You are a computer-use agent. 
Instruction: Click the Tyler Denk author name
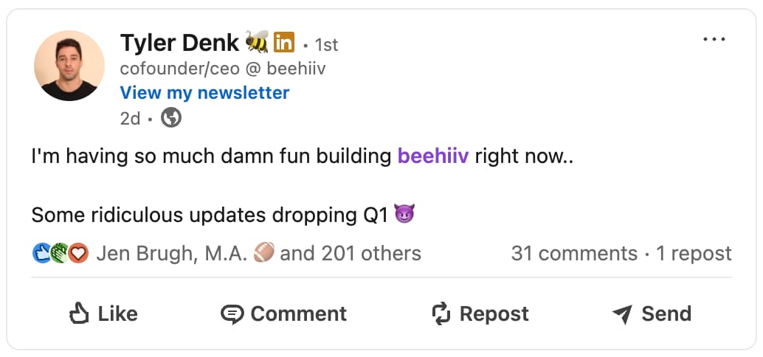tap(179, 44)
